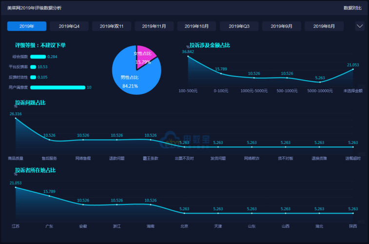Switch to the 2019年10月 tab
Image resolution: width=369 pixels, height=244 pixels.
pos(196,26)
